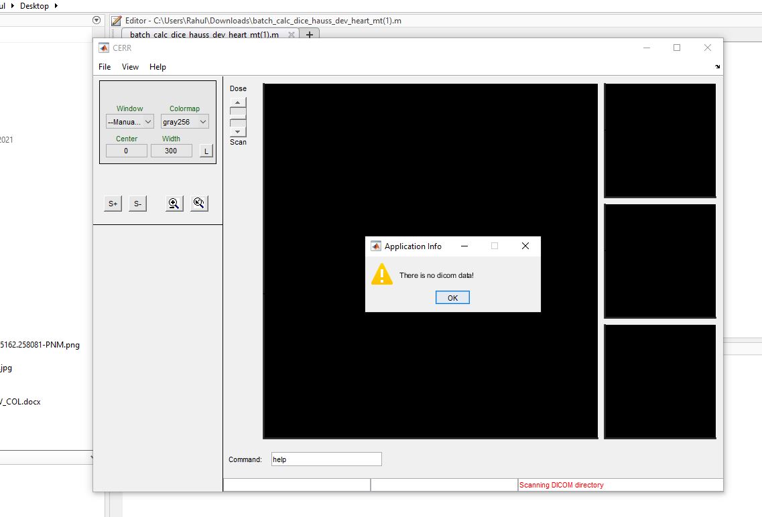
Task: Open the File menu in CERR
Action: click(x=105, y=66)
